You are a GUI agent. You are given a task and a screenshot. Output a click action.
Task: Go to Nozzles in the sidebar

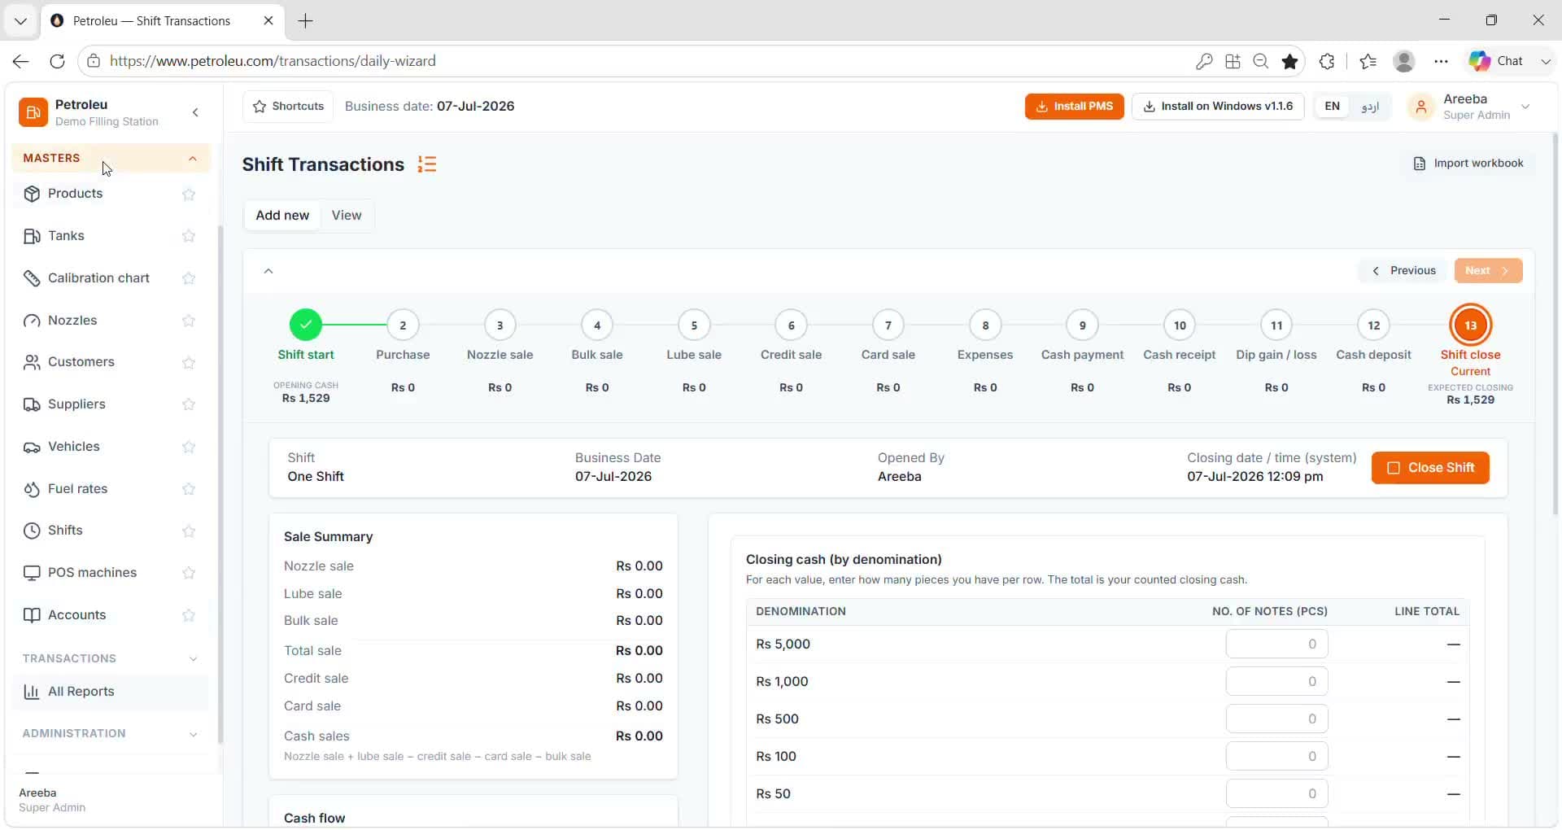[72, 321]
